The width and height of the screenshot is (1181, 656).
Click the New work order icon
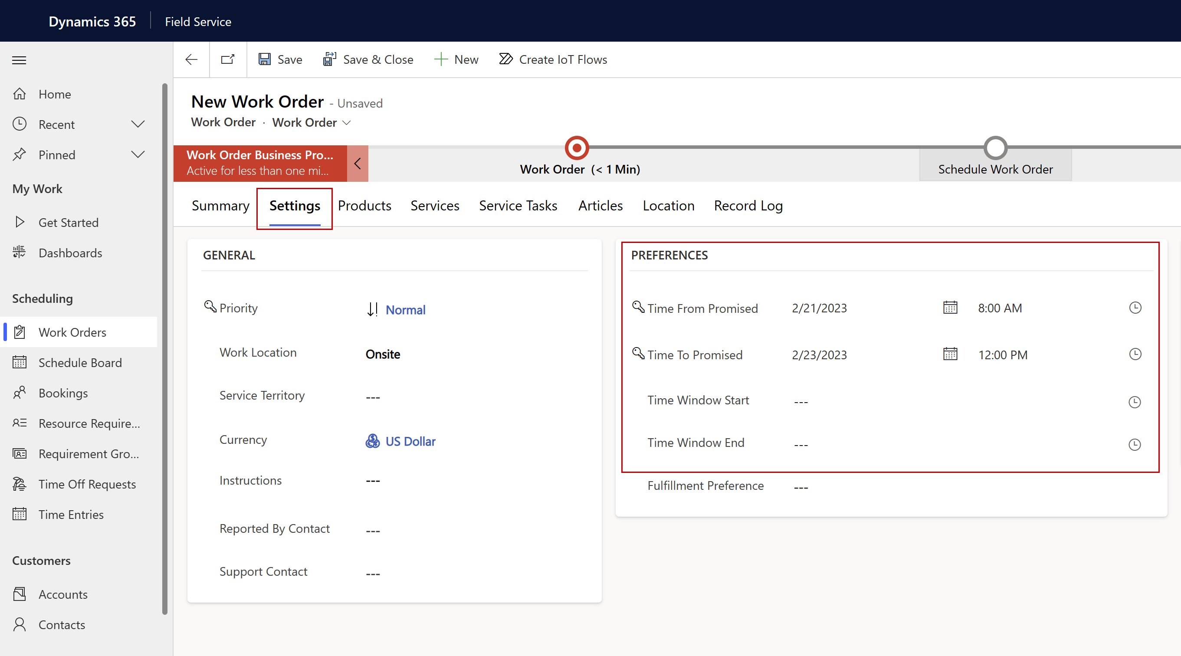click(x=457, y=59)
